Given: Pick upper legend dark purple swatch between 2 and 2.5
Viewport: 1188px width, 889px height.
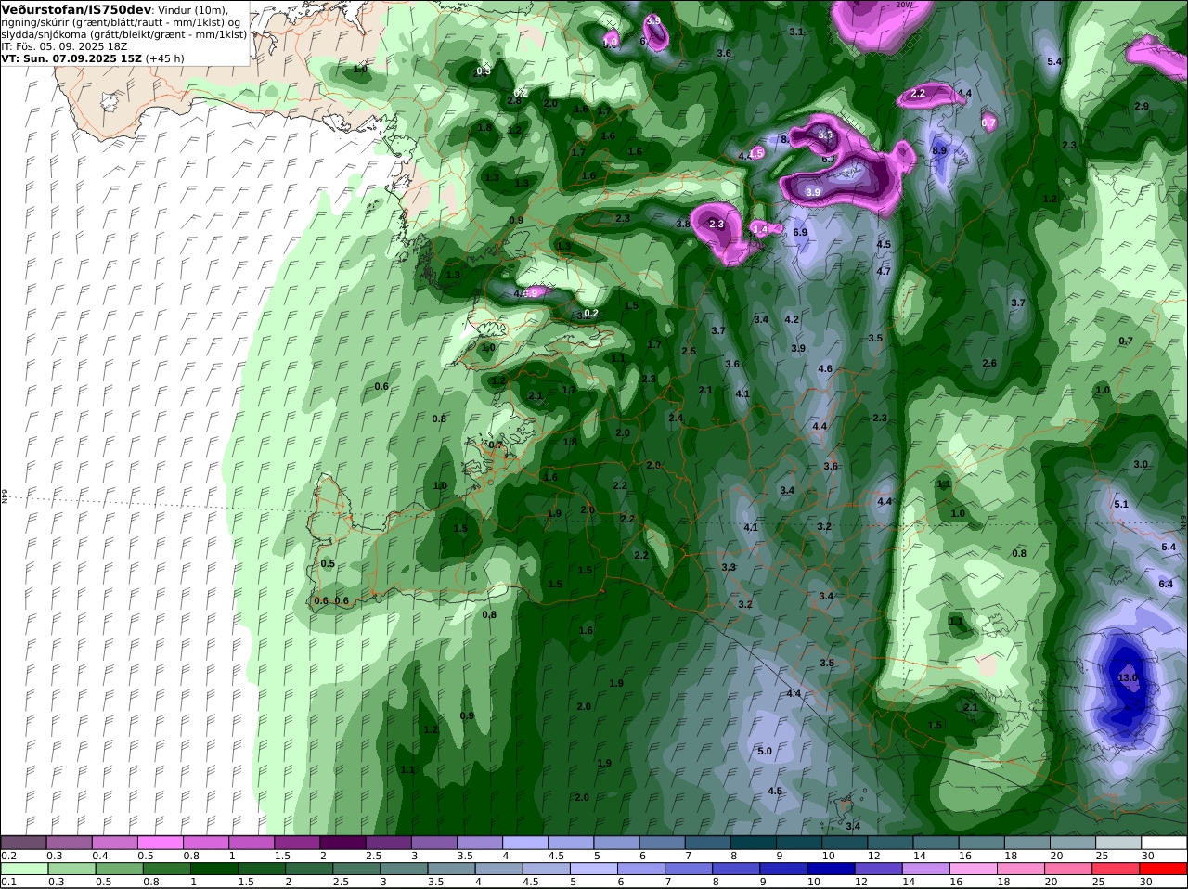Looking at the screenshot, I should point(343,842).
